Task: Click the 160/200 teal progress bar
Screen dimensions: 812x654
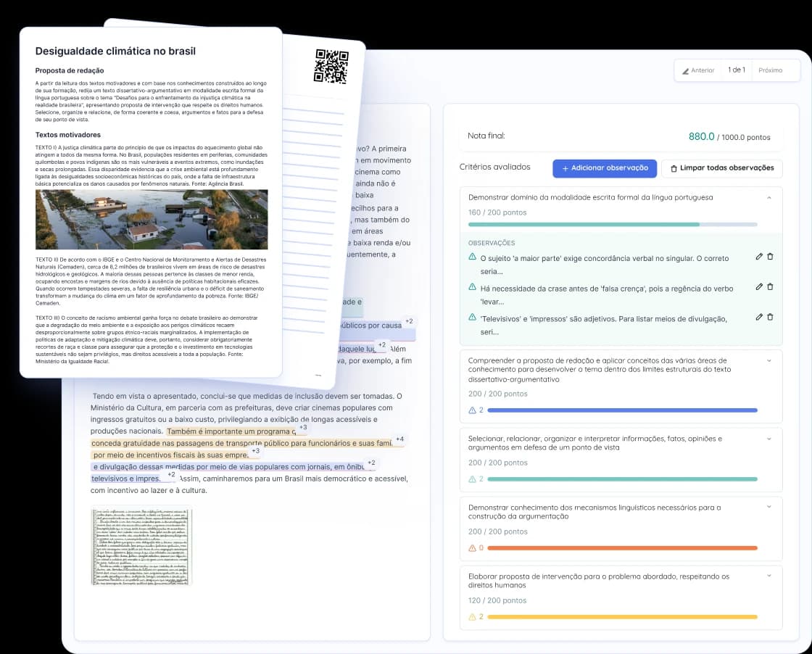Action: coord(613,225)
